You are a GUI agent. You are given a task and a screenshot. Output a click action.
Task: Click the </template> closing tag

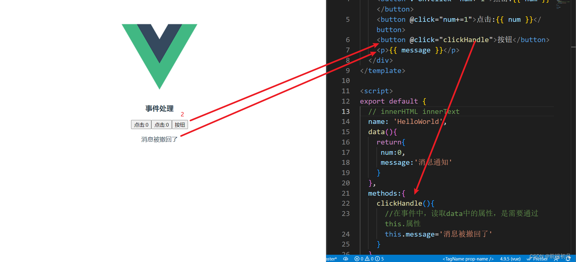tap(383, 71)
